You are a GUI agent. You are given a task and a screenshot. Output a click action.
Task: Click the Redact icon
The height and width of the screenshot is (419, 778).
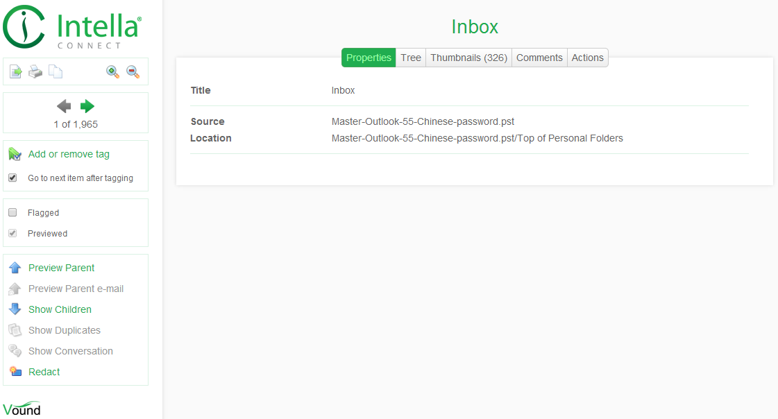click(x=15, y=372)
